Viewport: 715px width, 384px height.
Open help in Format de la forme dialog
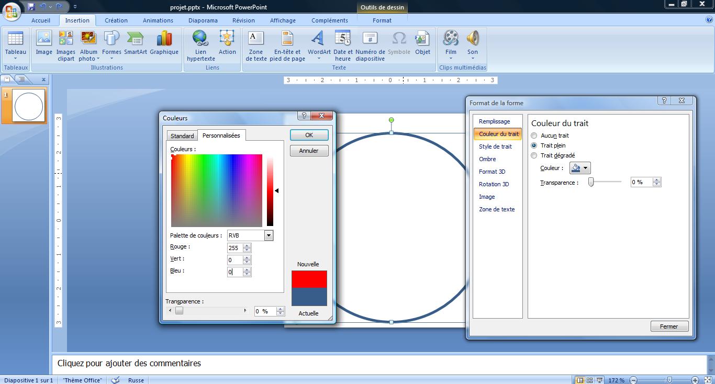point(664,101)
